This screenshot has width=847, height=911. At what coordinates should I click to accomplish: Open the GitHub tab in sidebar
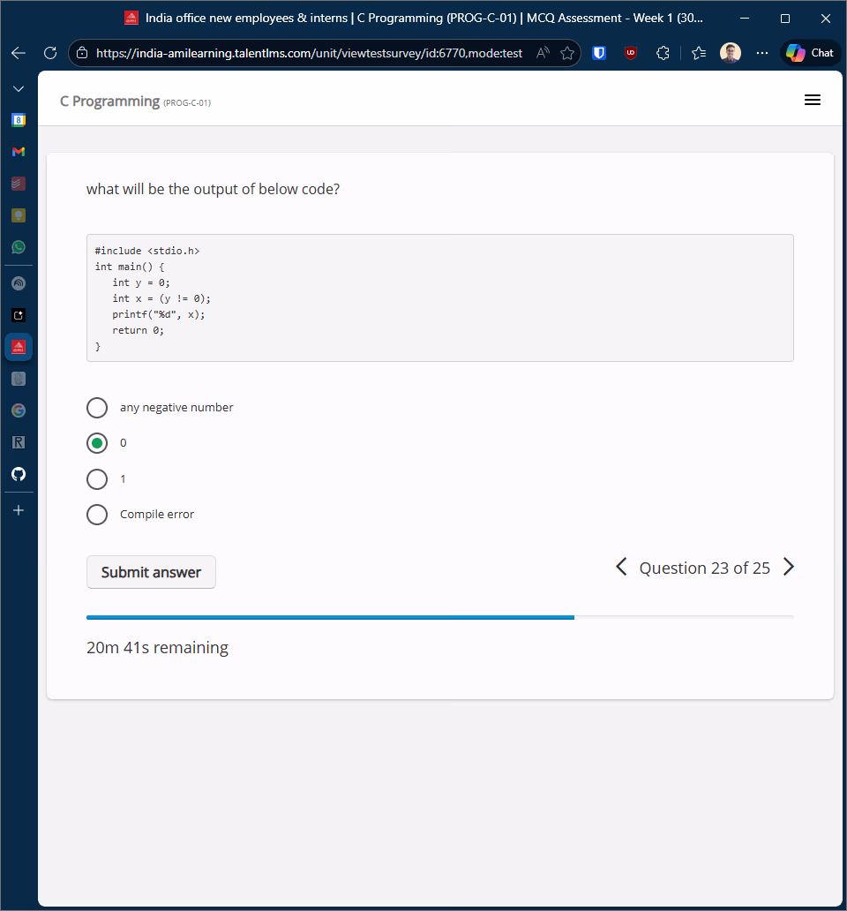(19, 474)
